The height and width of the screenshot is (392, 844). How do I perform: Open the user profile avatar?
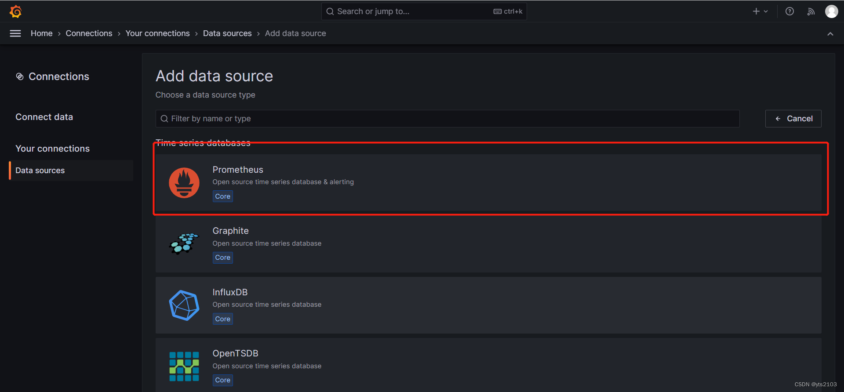coord(831,11)
